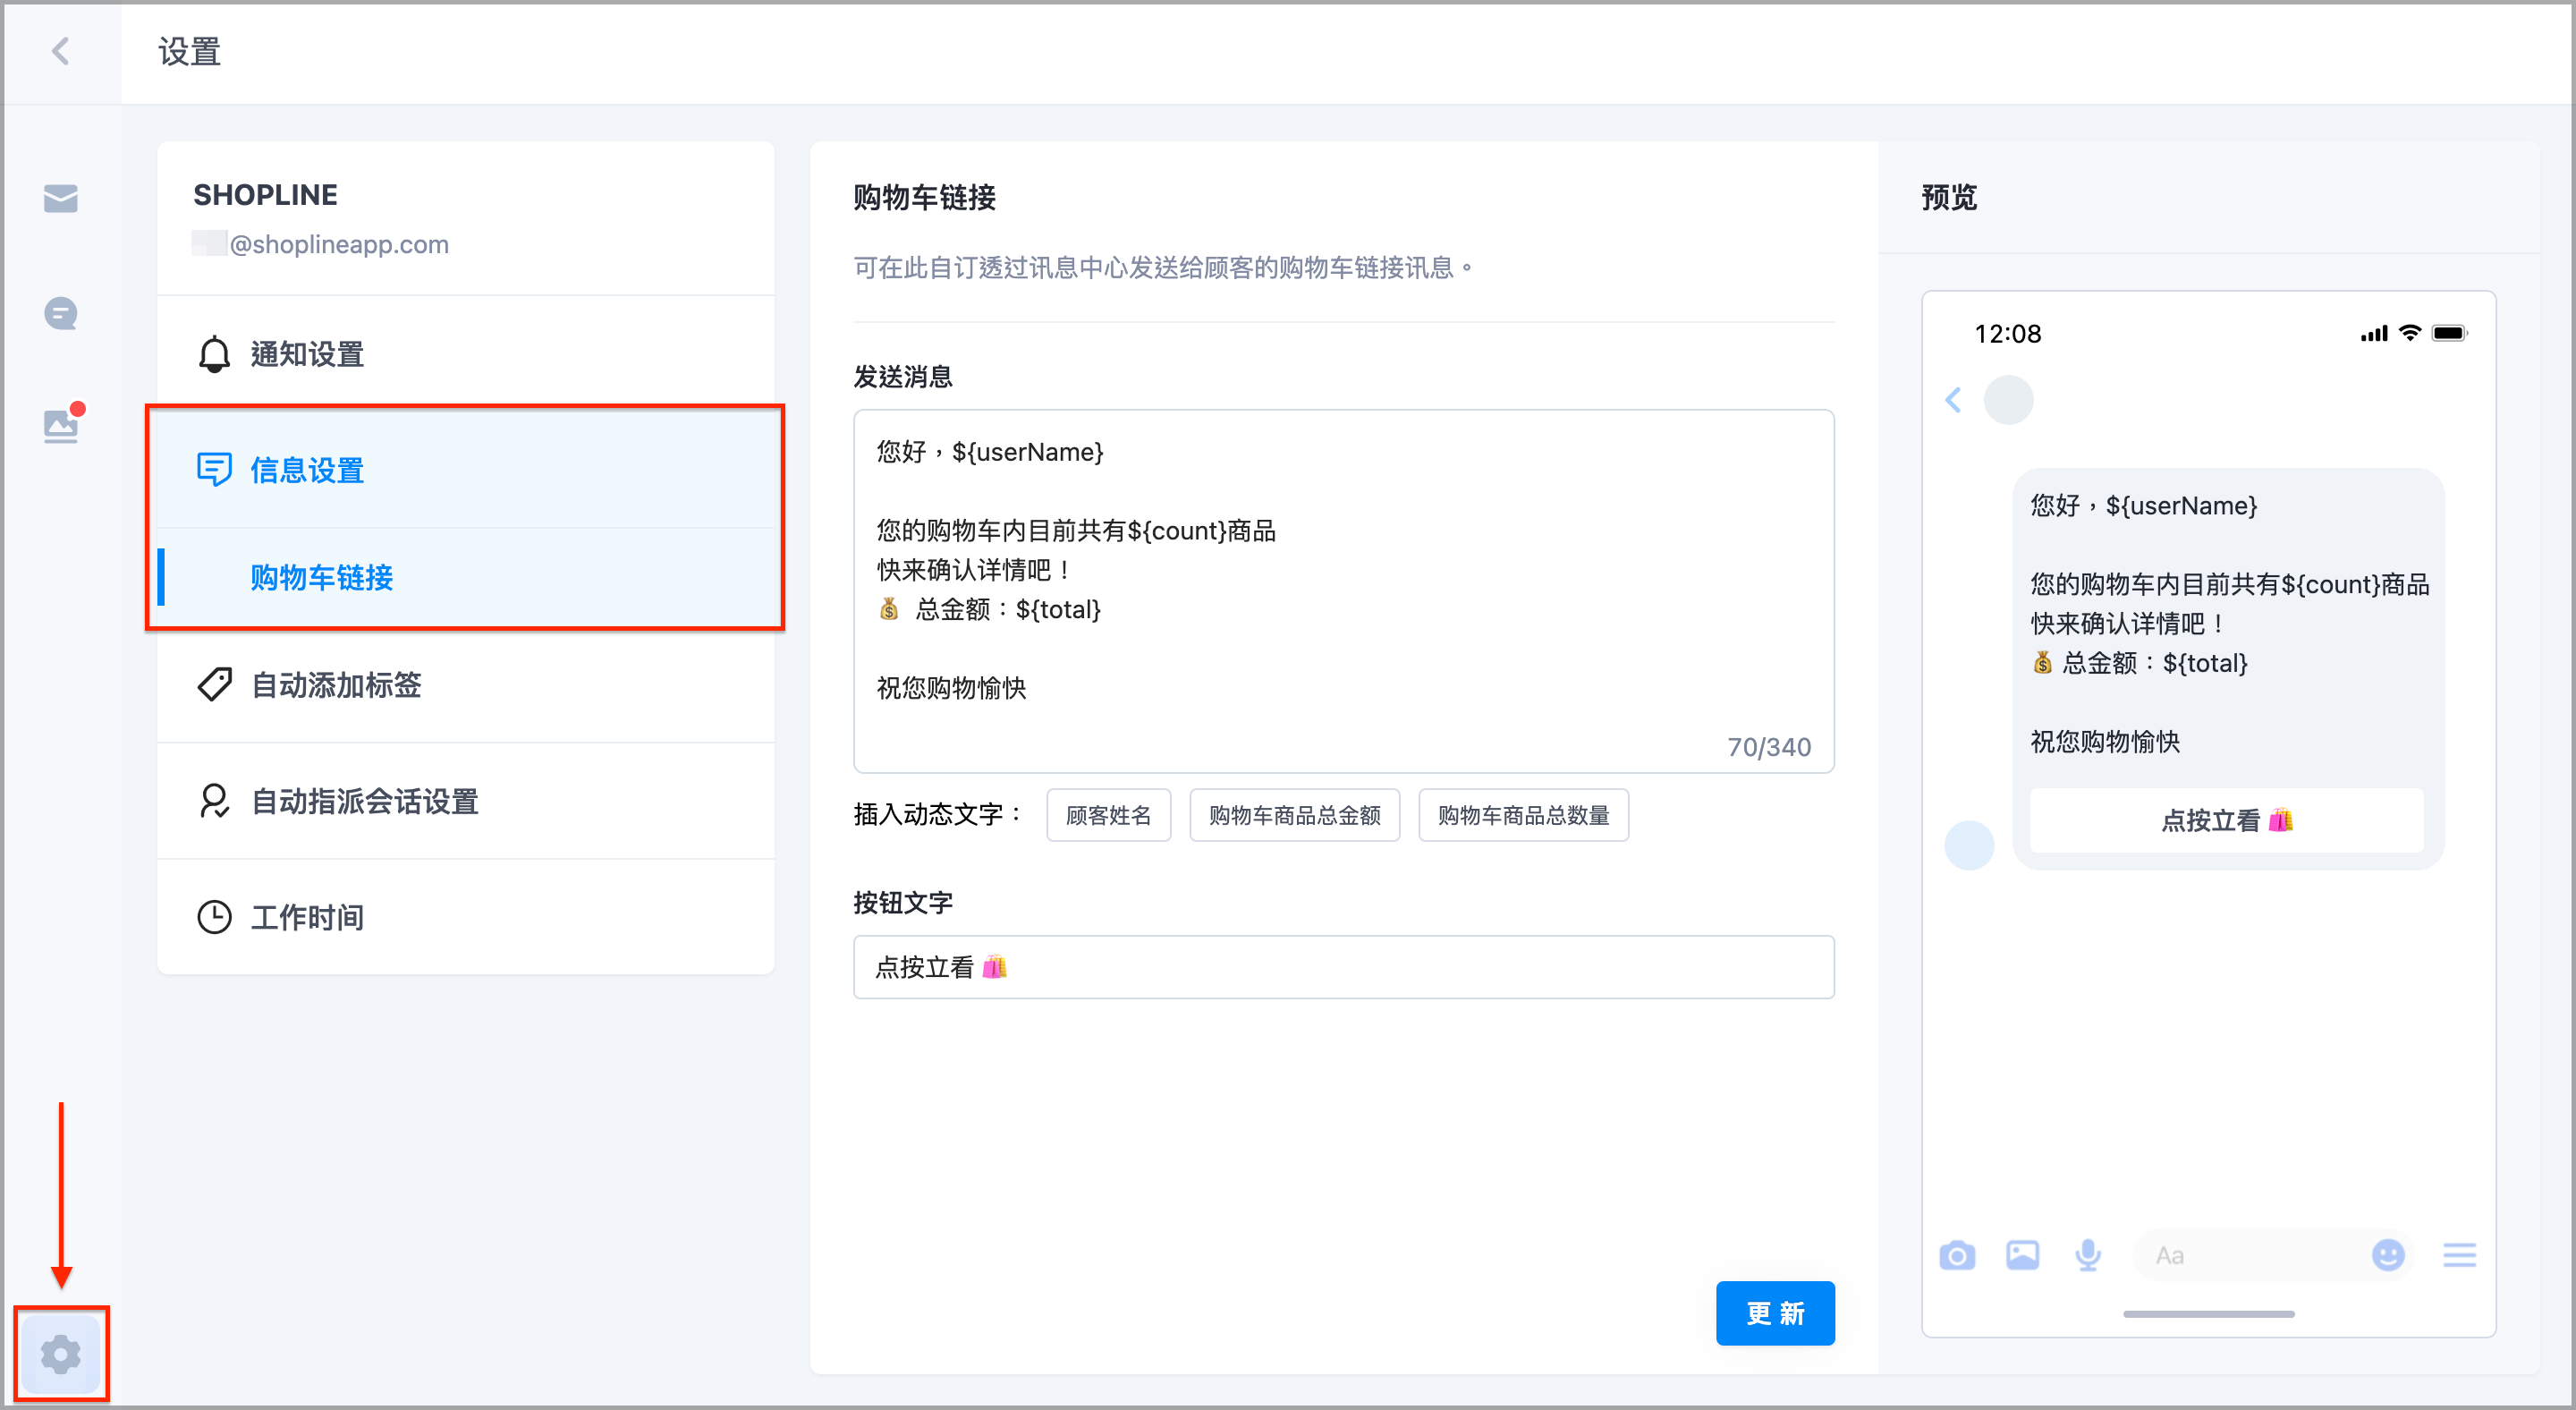Click the clock icon beside 工作时间
The image size is (2576, 1410).
tap(214, 917)
